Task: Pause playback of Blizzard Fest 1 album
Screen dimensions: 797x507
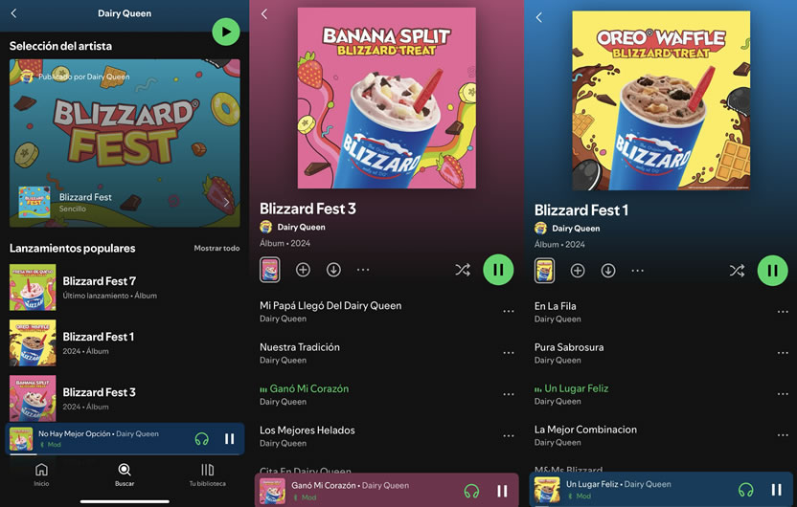Action: click(773, 271)
